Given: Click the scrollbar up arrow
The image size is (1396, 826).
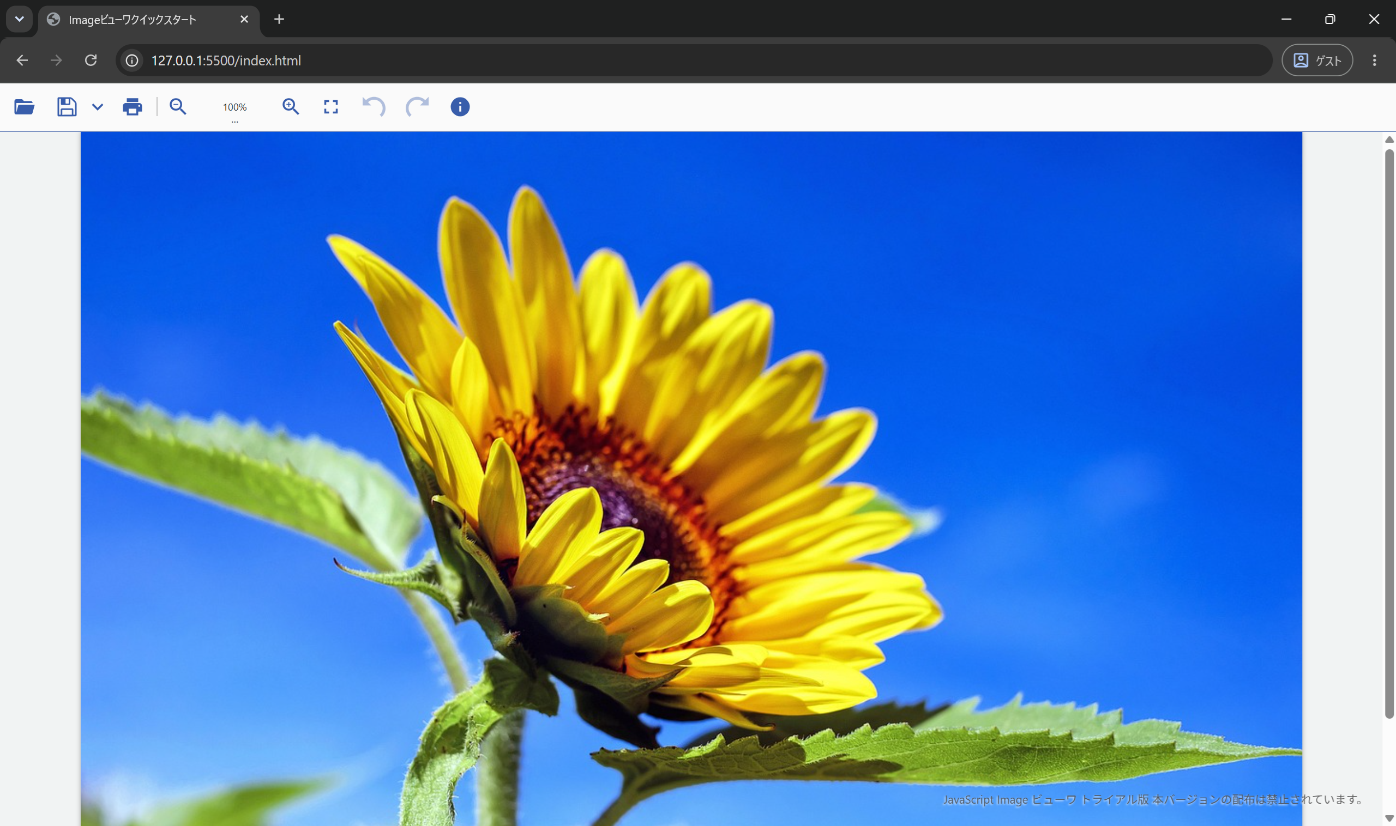Looking at the screenshot, I should pos(1389,139).
